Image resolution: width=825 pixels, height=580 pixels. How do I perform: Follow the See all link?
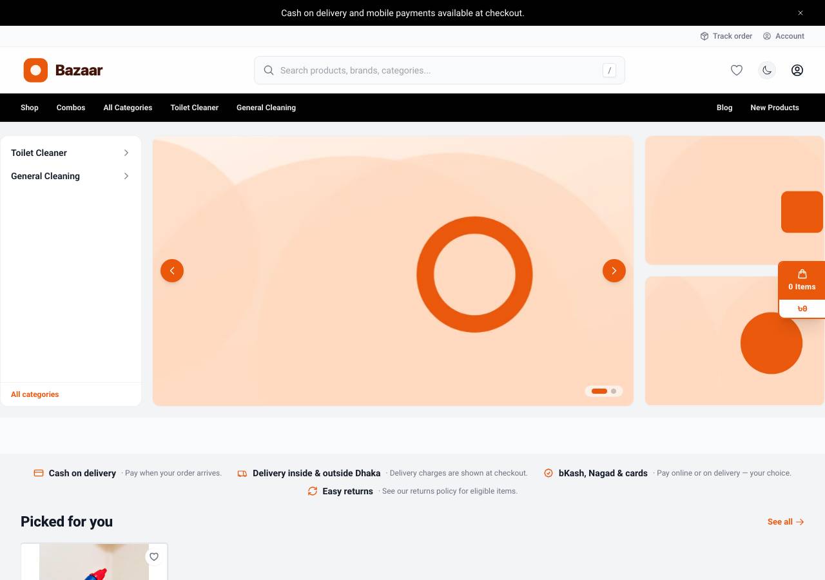786,522
